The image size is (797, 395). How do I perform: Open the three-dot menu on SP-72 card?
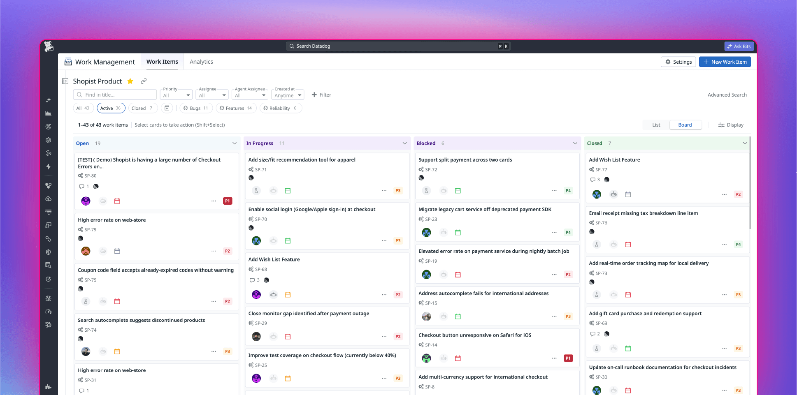[x=555, y=191]
